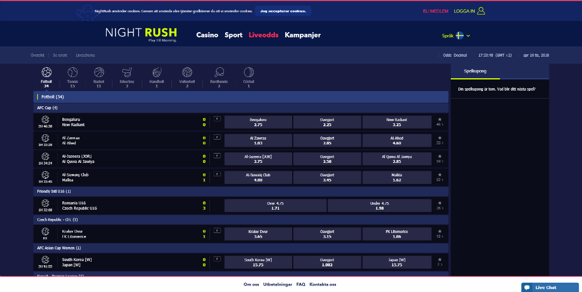Screen dimensions: 582x292
Task: Bet on Al Quwa Al Jawiya at 2.85
Action: point(397,159)
